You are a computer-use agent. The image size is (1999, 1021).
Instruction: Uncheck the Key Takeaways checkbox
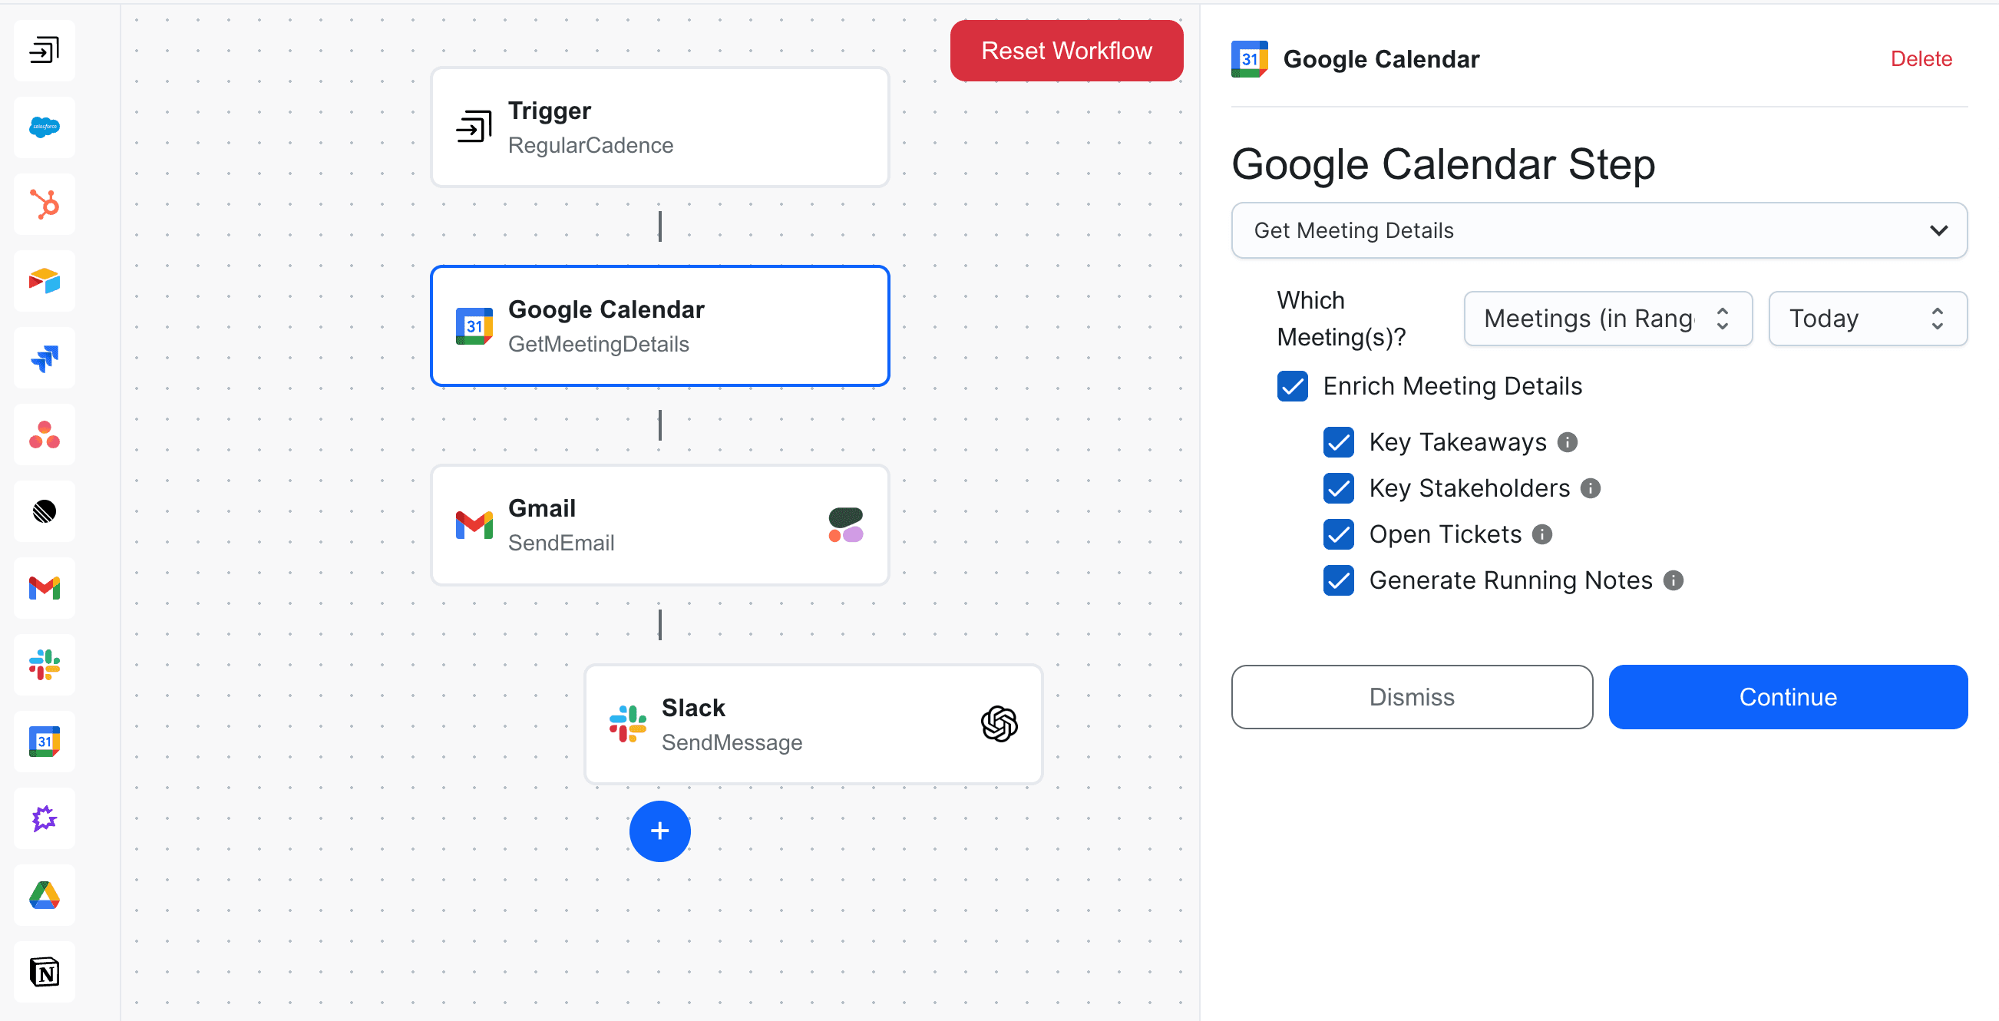point(1341,441)
